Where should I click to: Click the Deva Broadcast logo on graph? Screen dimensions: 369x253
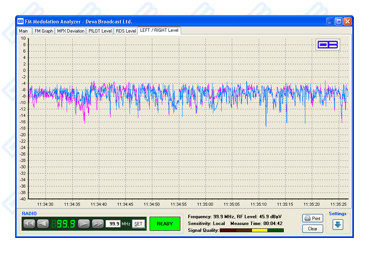[328, 45]
